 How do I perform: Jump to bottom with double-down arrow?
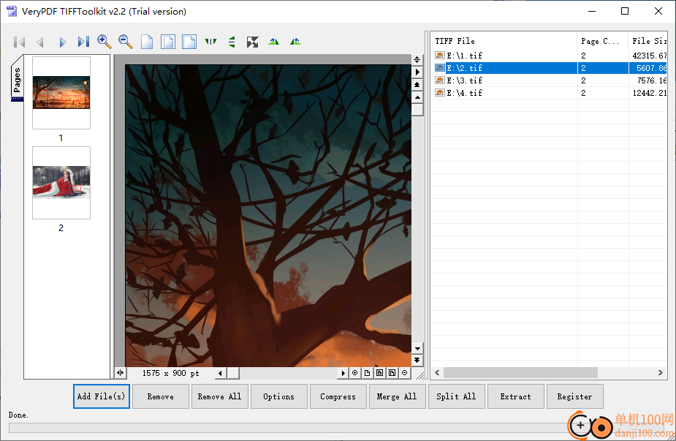coord(417,360)
